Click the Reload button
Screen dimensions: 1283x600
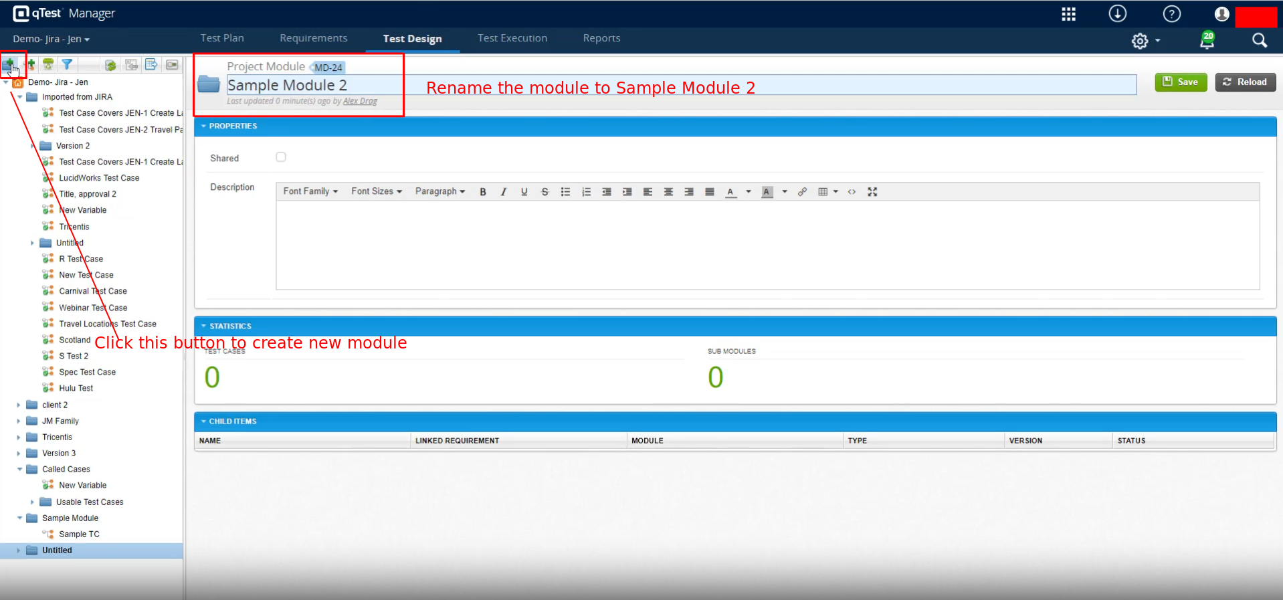[x=1245, y=82]
